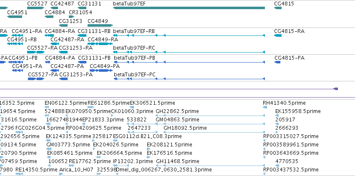Click the CG5527 gene arrow glyph

pos(35,8)
